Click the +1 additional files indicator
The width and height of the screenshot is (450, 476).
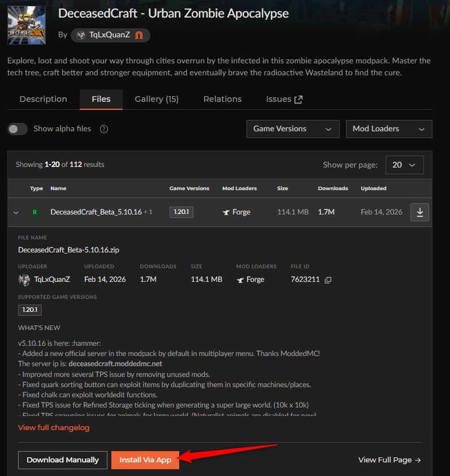tap(148, 212)
